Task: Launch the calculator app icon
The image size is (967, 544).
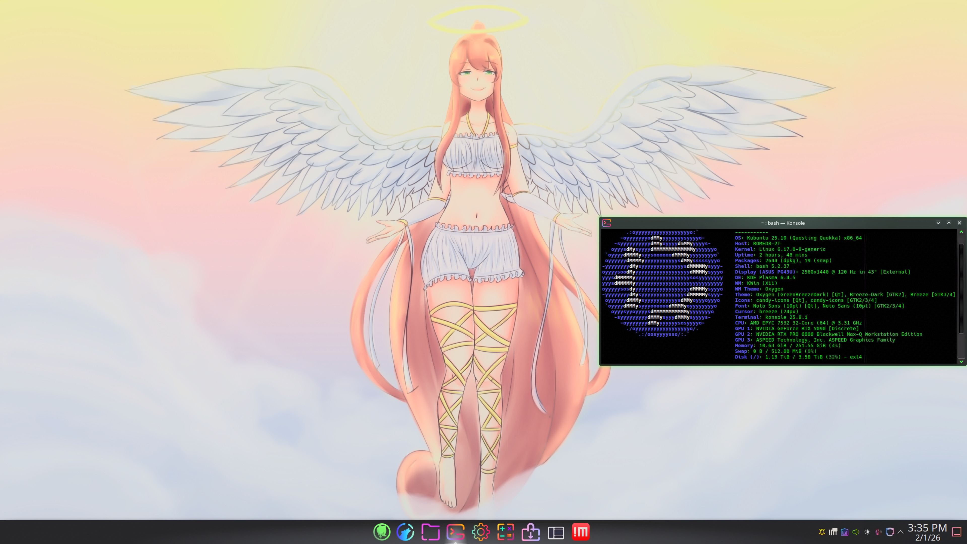Action: (x=505, y=532)
